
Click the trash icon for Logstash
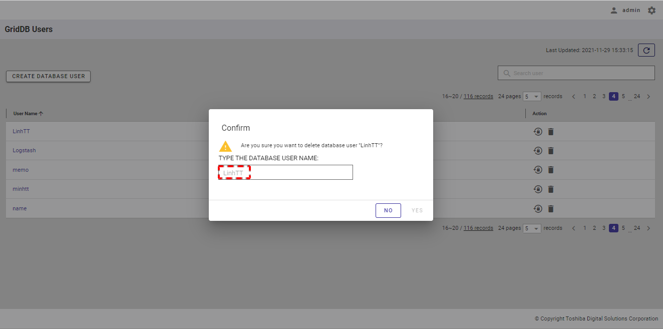click(551, 151)
